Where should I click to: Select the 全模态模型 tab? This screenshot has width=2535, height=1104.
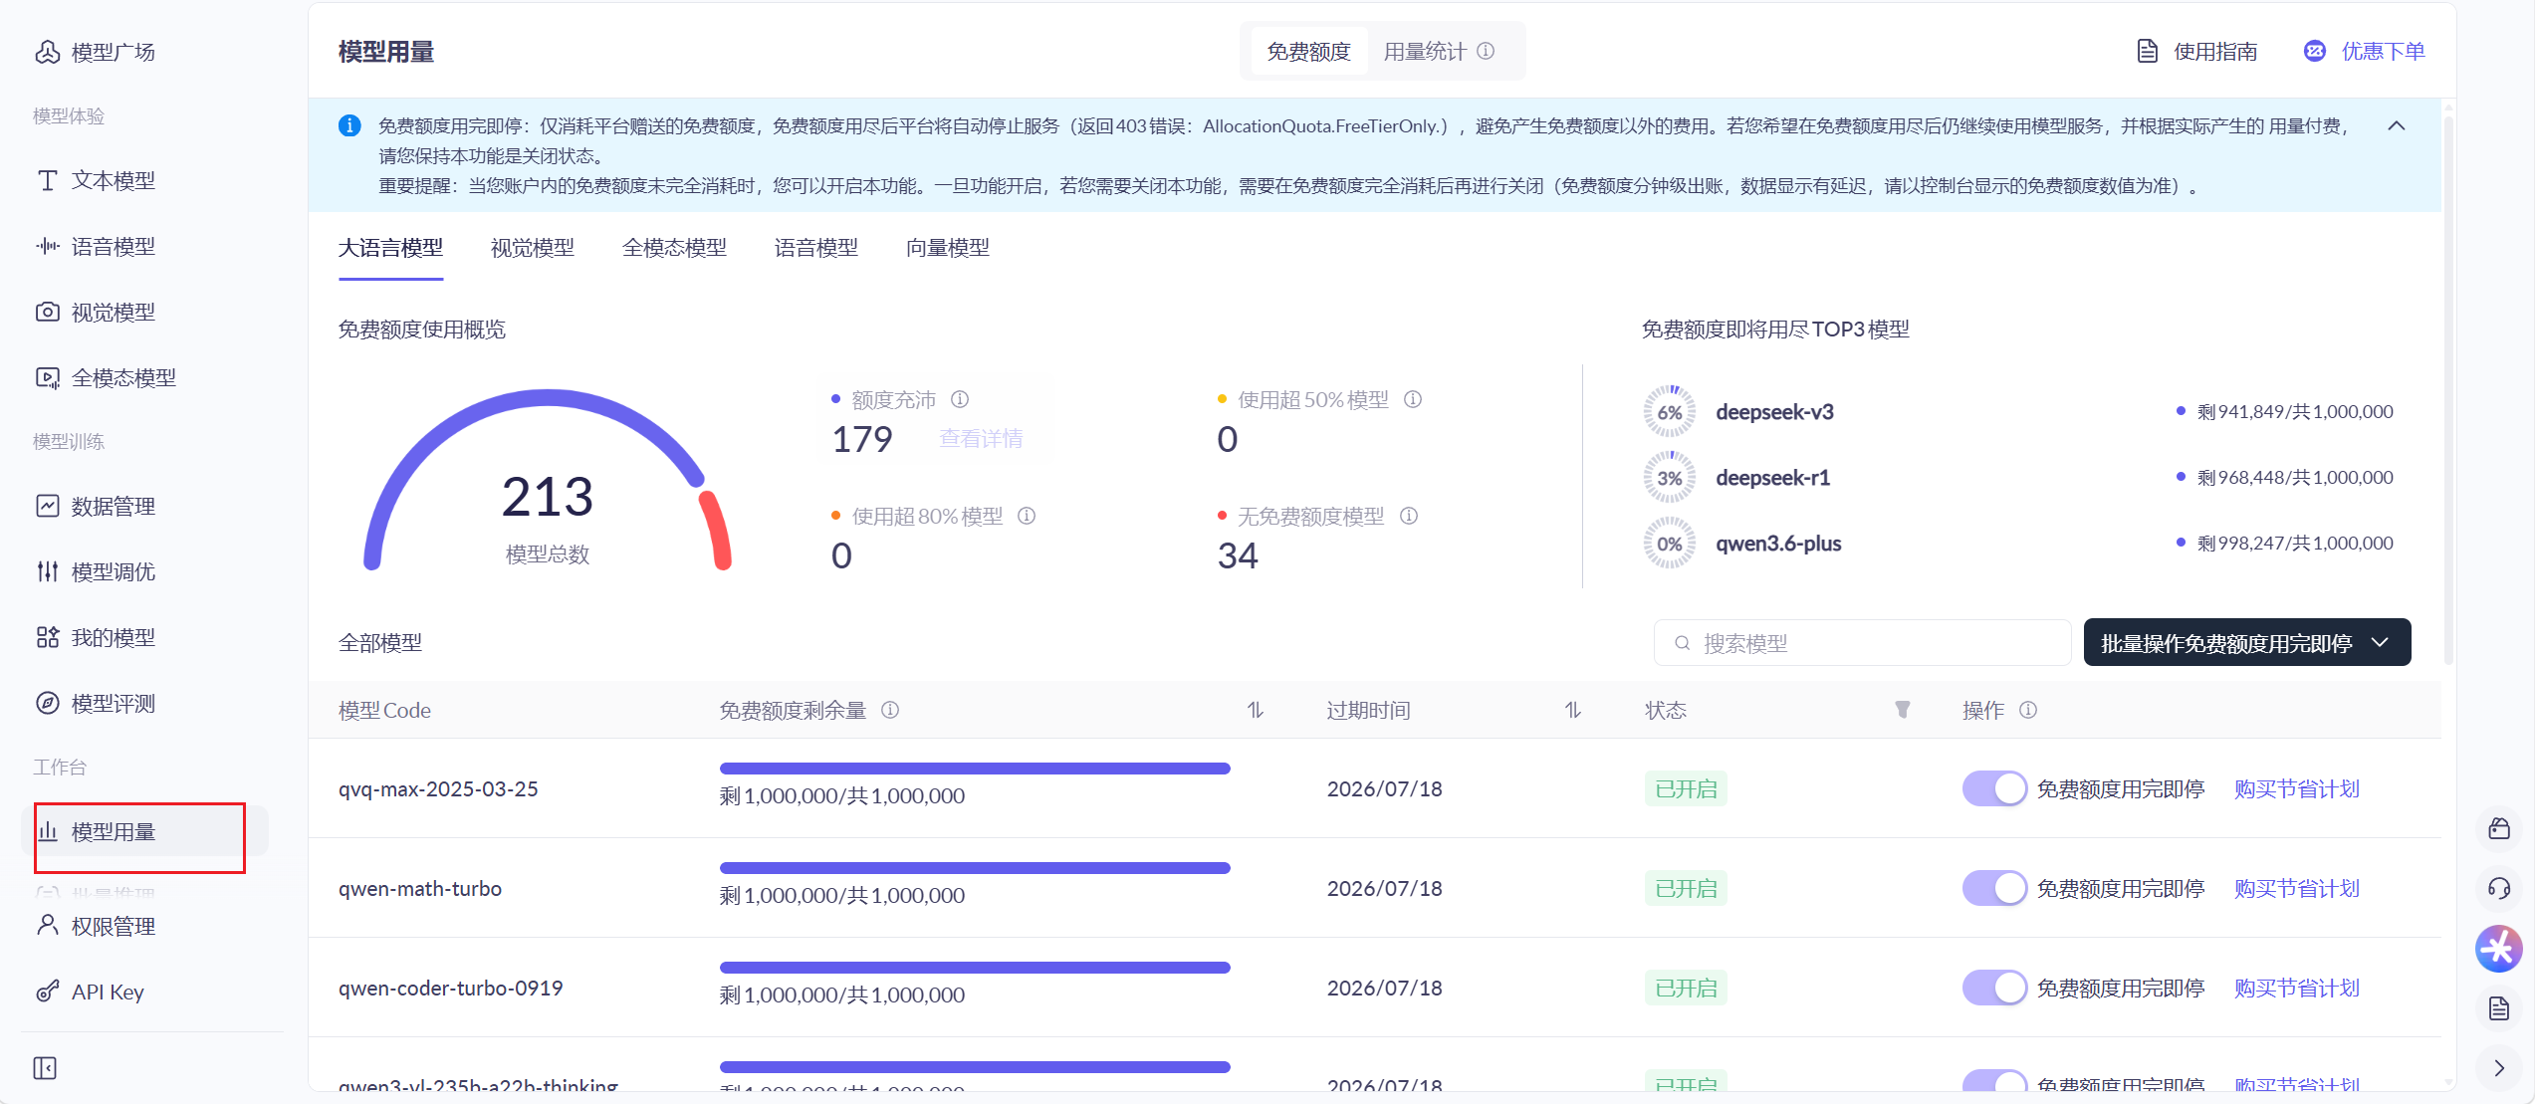click(x=674, y=248)
